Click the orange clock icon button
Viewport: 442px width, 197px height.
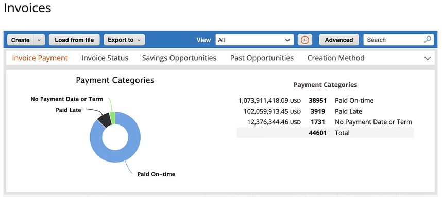pyautogui.click(x=305, y=40)
